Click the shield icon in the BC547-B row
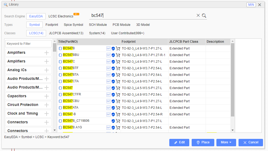This screenshot has width=268, height=151. click(113, 114)
